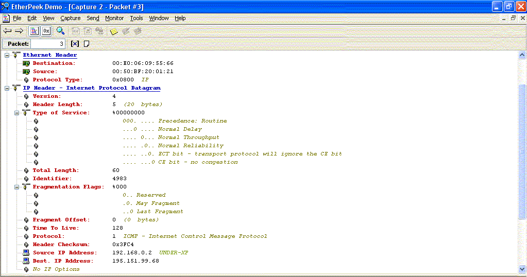527x277 pixels.
Task: Click the diamond icon beside Identifier
Action: [x=26, y=179]
